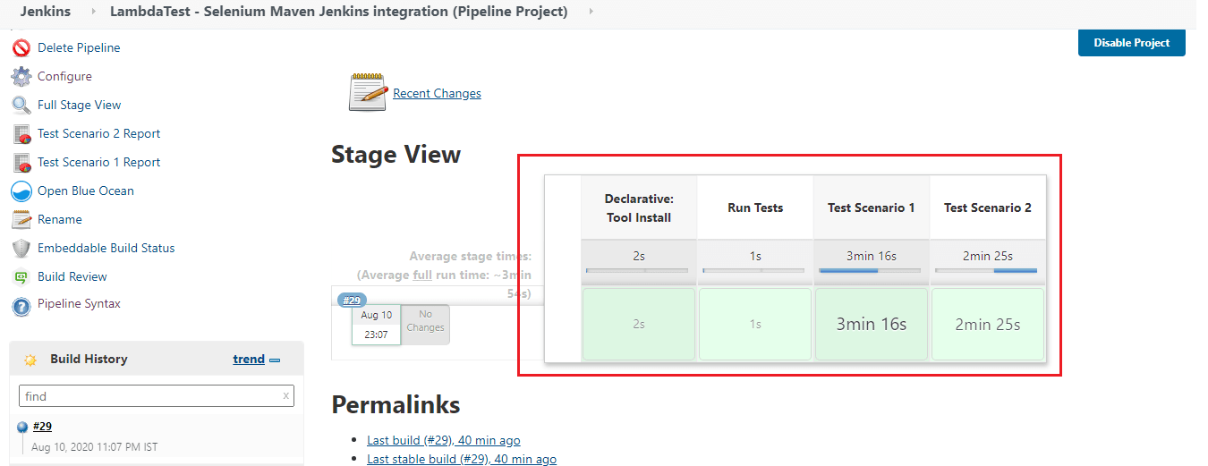Click the Full Stage View magnifier icon
The image size is (1208, 466).
coord(21,106)
